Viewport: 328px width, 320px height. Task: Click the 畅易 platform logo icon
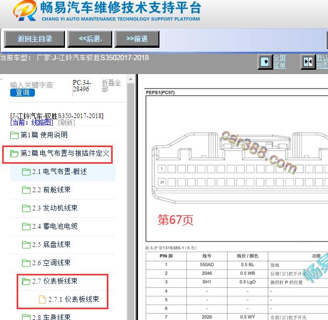25,10
